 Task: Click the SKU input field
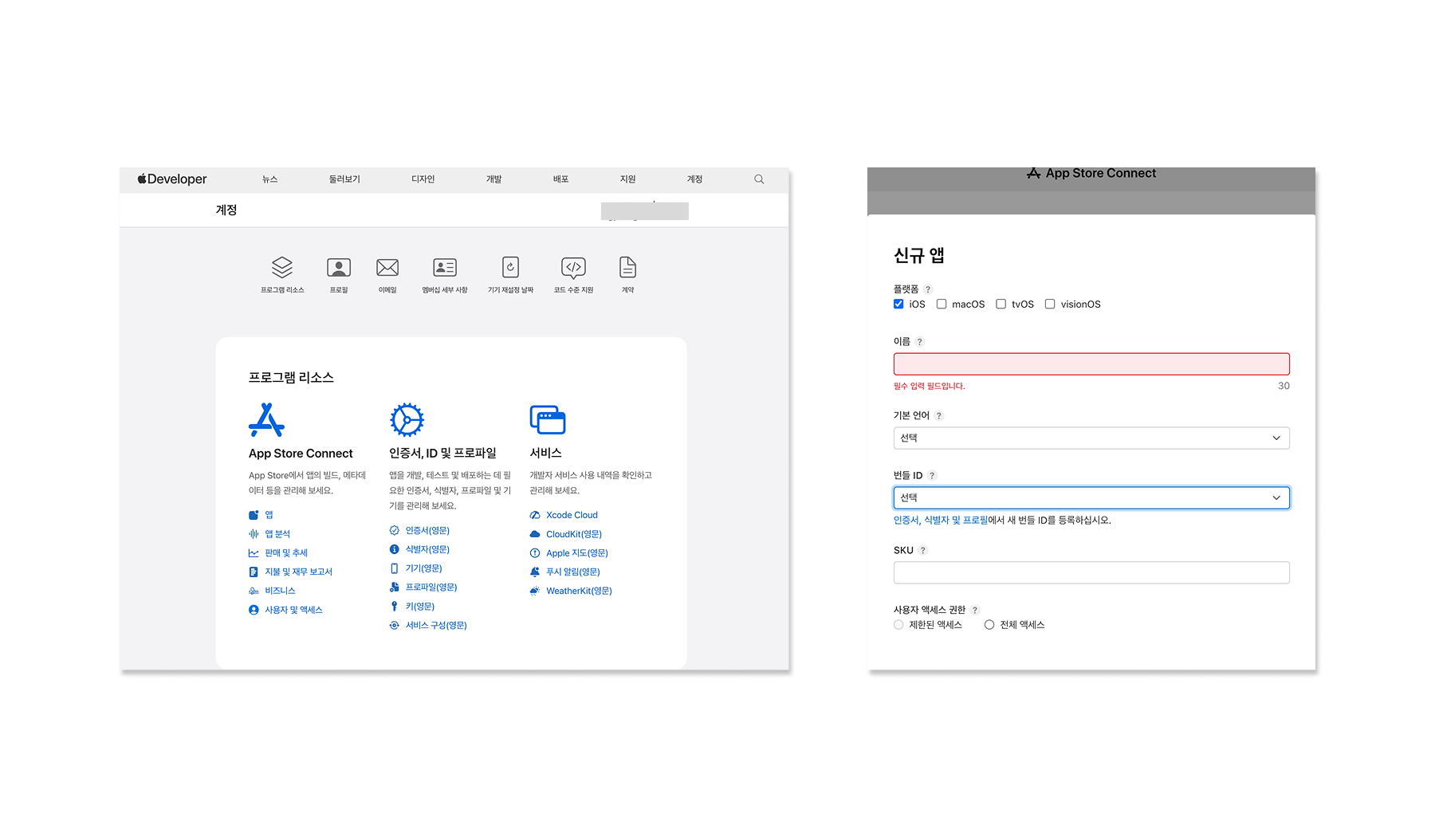1091,572
